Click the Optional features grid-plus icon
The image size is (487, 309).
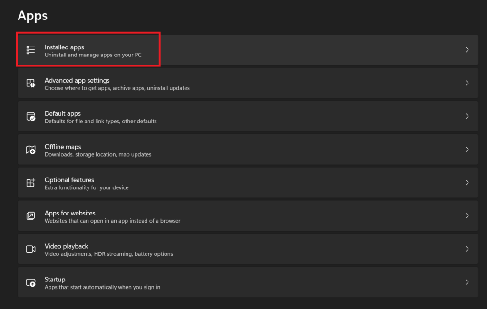pyautogui.click(x=30, y=183)
